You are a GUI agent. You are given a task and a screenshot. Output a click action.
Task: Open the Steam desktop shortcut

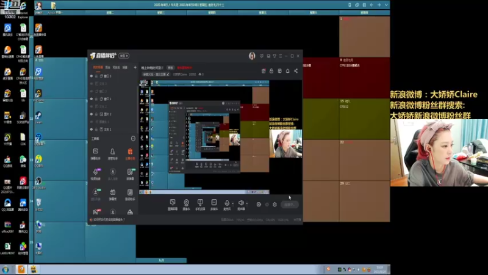click(38, 117)
